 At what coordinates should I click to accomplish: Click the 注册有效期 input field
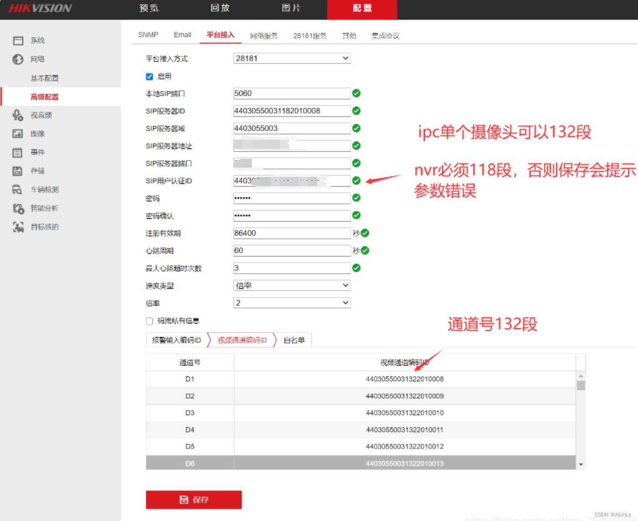(292, 233)
